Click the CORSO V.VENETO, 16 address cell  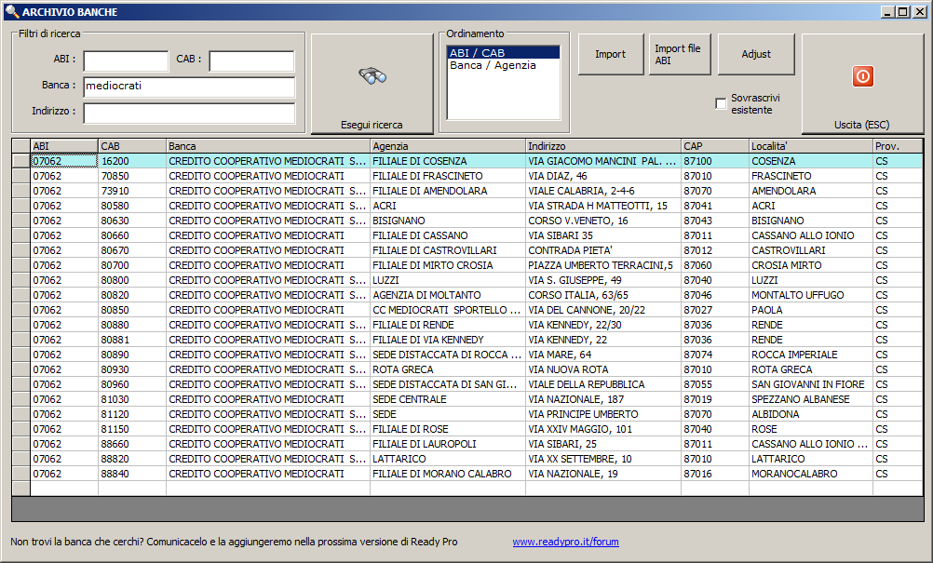[x=603, y=221]
